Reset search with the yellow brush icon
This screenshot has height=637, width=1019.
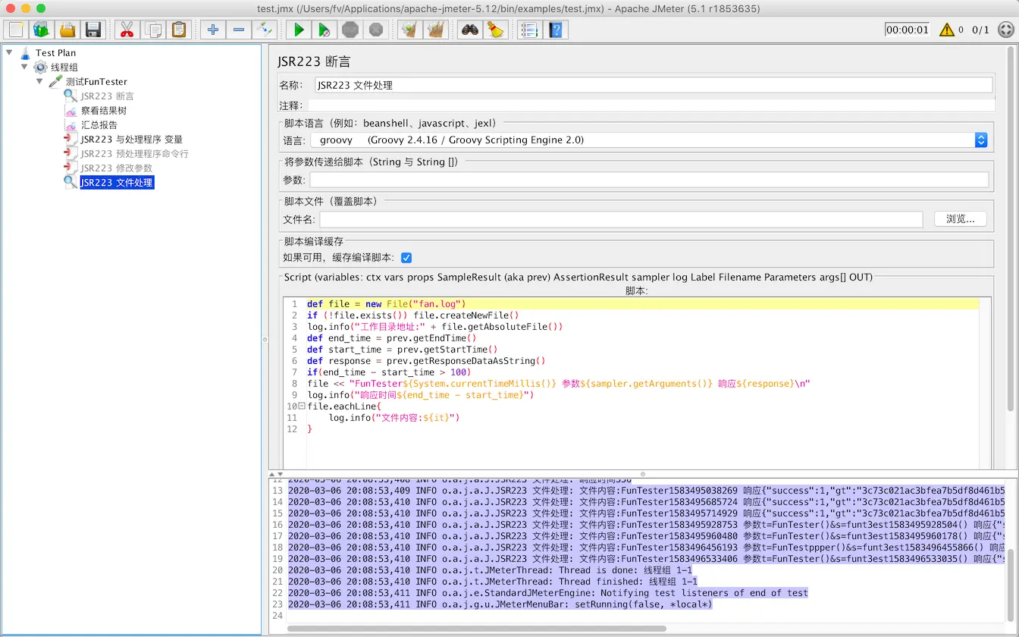click(496, 30)
